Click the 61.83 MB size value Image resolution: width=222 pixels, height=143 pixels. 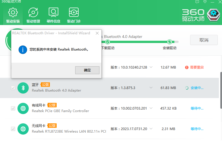pos(168,88)
